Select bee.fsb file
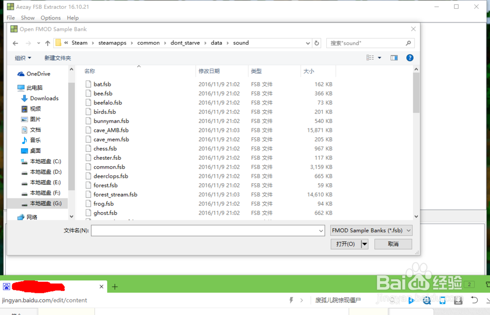 click(103, 94)
